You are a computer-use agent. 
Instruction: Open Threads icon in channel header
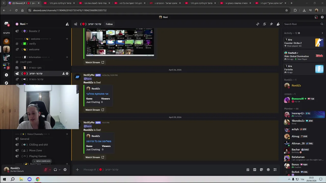pyautogui.click(x=258, y=24)
